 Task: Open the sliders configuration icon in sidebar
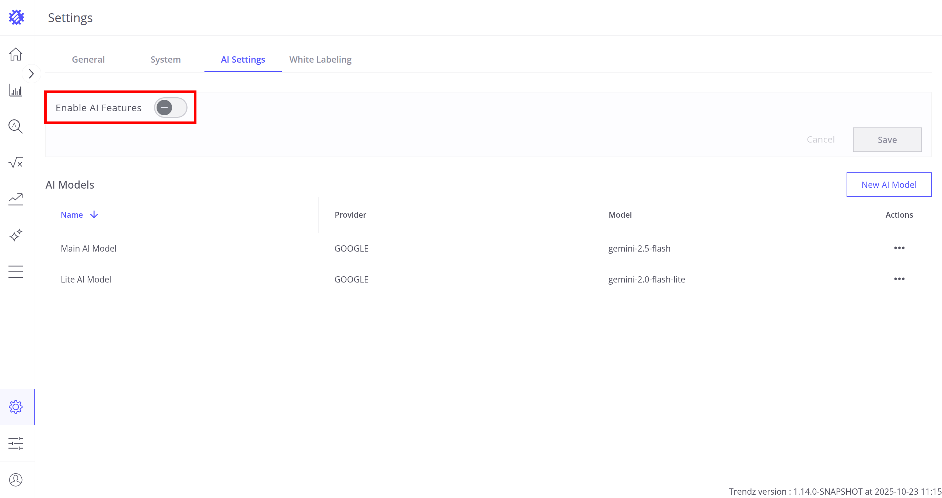[16, 443]
